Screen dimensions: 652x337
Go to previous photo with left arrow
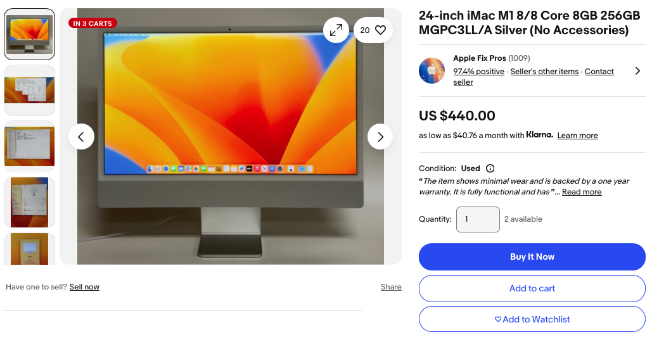tap(81, 137)
